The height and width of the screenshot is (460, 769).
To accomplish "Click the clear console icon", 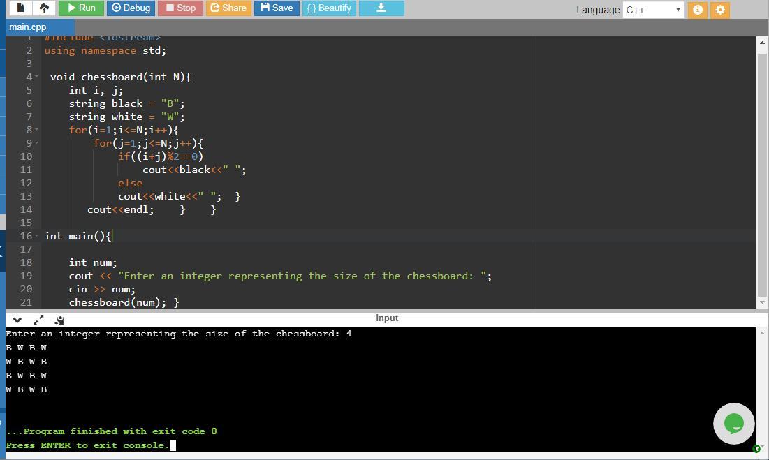I will [x=59, y=320].
